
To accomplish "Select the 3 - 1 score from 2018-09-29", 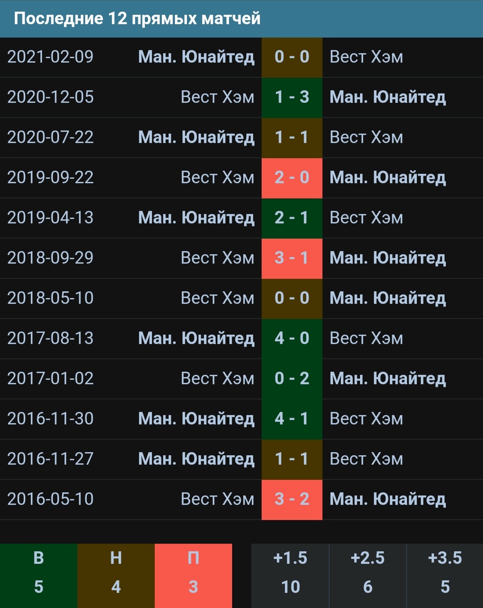I will [x=292, y=258].
